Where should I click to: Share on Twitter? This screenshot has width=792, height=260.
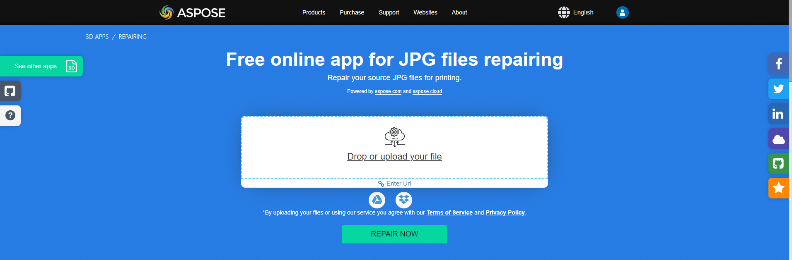778,89
